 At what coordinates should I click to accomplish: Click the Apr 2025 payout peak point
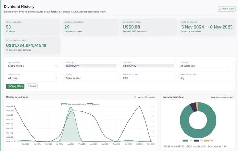(71, 107)
